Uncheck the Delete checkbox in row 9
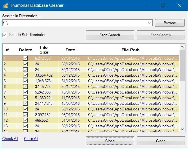 click(25, 103)
